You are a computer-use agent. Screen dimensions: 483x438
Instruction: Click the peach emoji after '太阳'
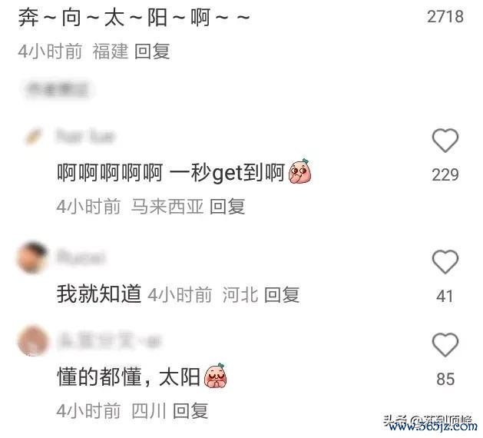[x=216, y=376]
